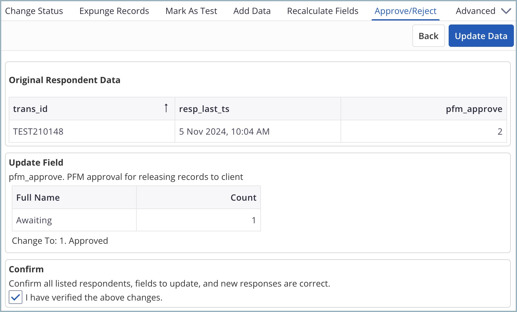Open the Add Data tab
Screen dimensions: 517x312
pyautogui.click(x=252, y=11)
